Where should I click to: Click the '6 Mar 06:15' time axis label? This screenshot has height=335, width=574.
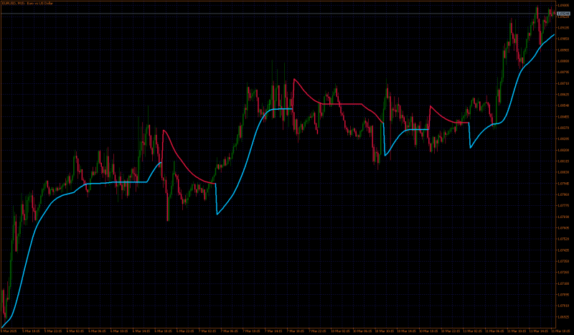pyautogui.click(x=98, y=331)
